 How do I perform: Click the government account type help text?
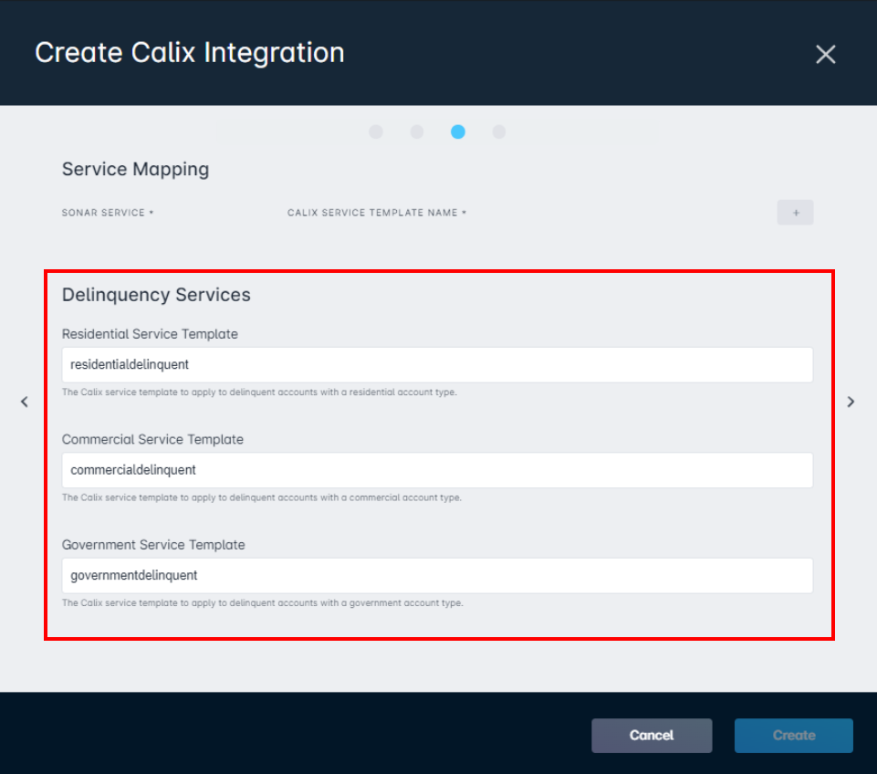point(262,603)
